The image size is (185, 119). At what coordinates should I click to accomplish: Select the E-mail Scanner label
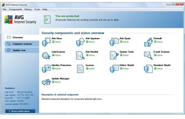(x=162, y=52)
